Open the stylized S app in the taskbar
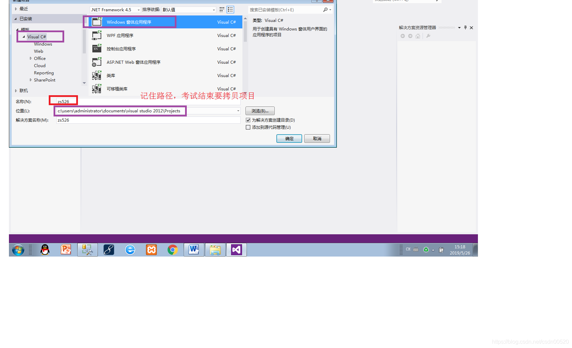This screenshot has height=348, width=572. point(109,250)
